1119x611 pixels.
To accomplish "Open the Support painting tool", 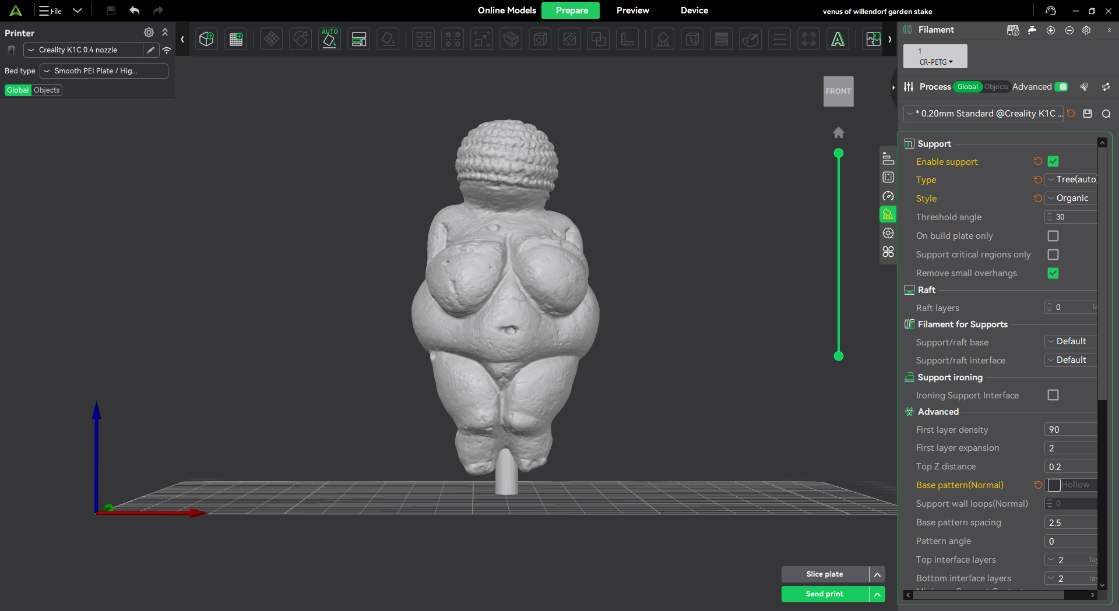I will (x=663, y=39).
